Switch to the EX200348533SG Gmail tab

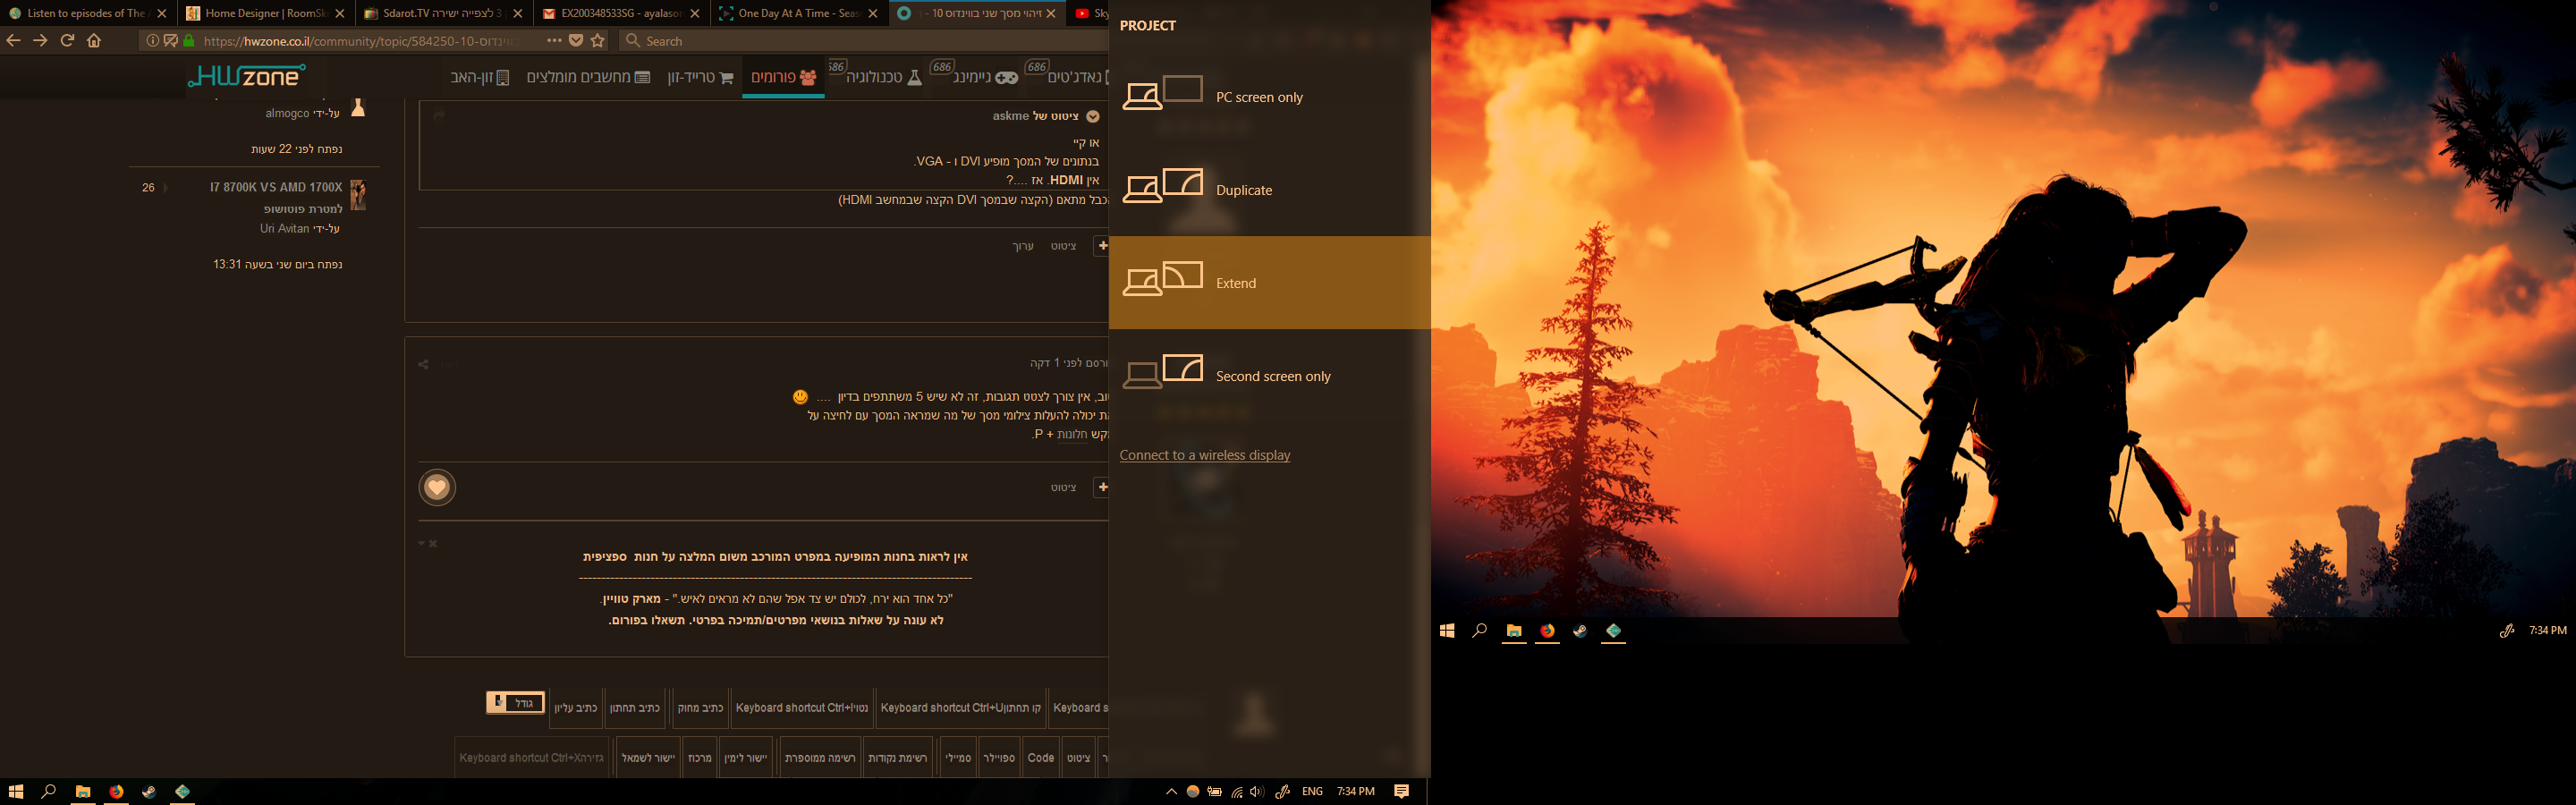click(x=622, y=13)
